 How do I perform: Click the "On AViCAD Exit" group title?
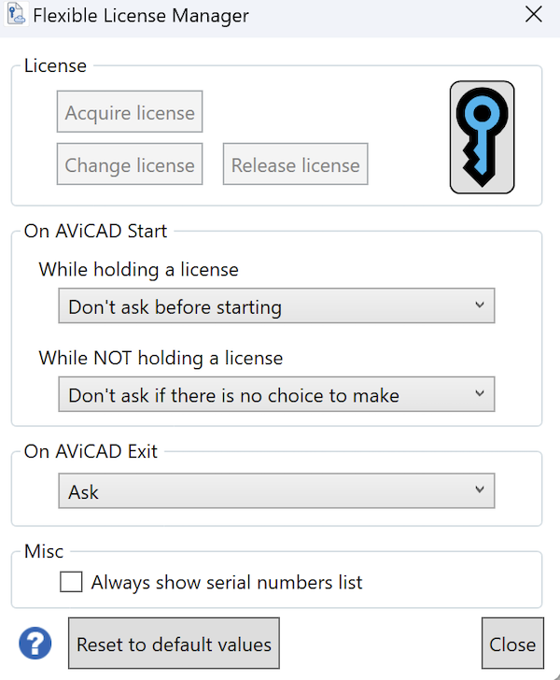[91, 451]
